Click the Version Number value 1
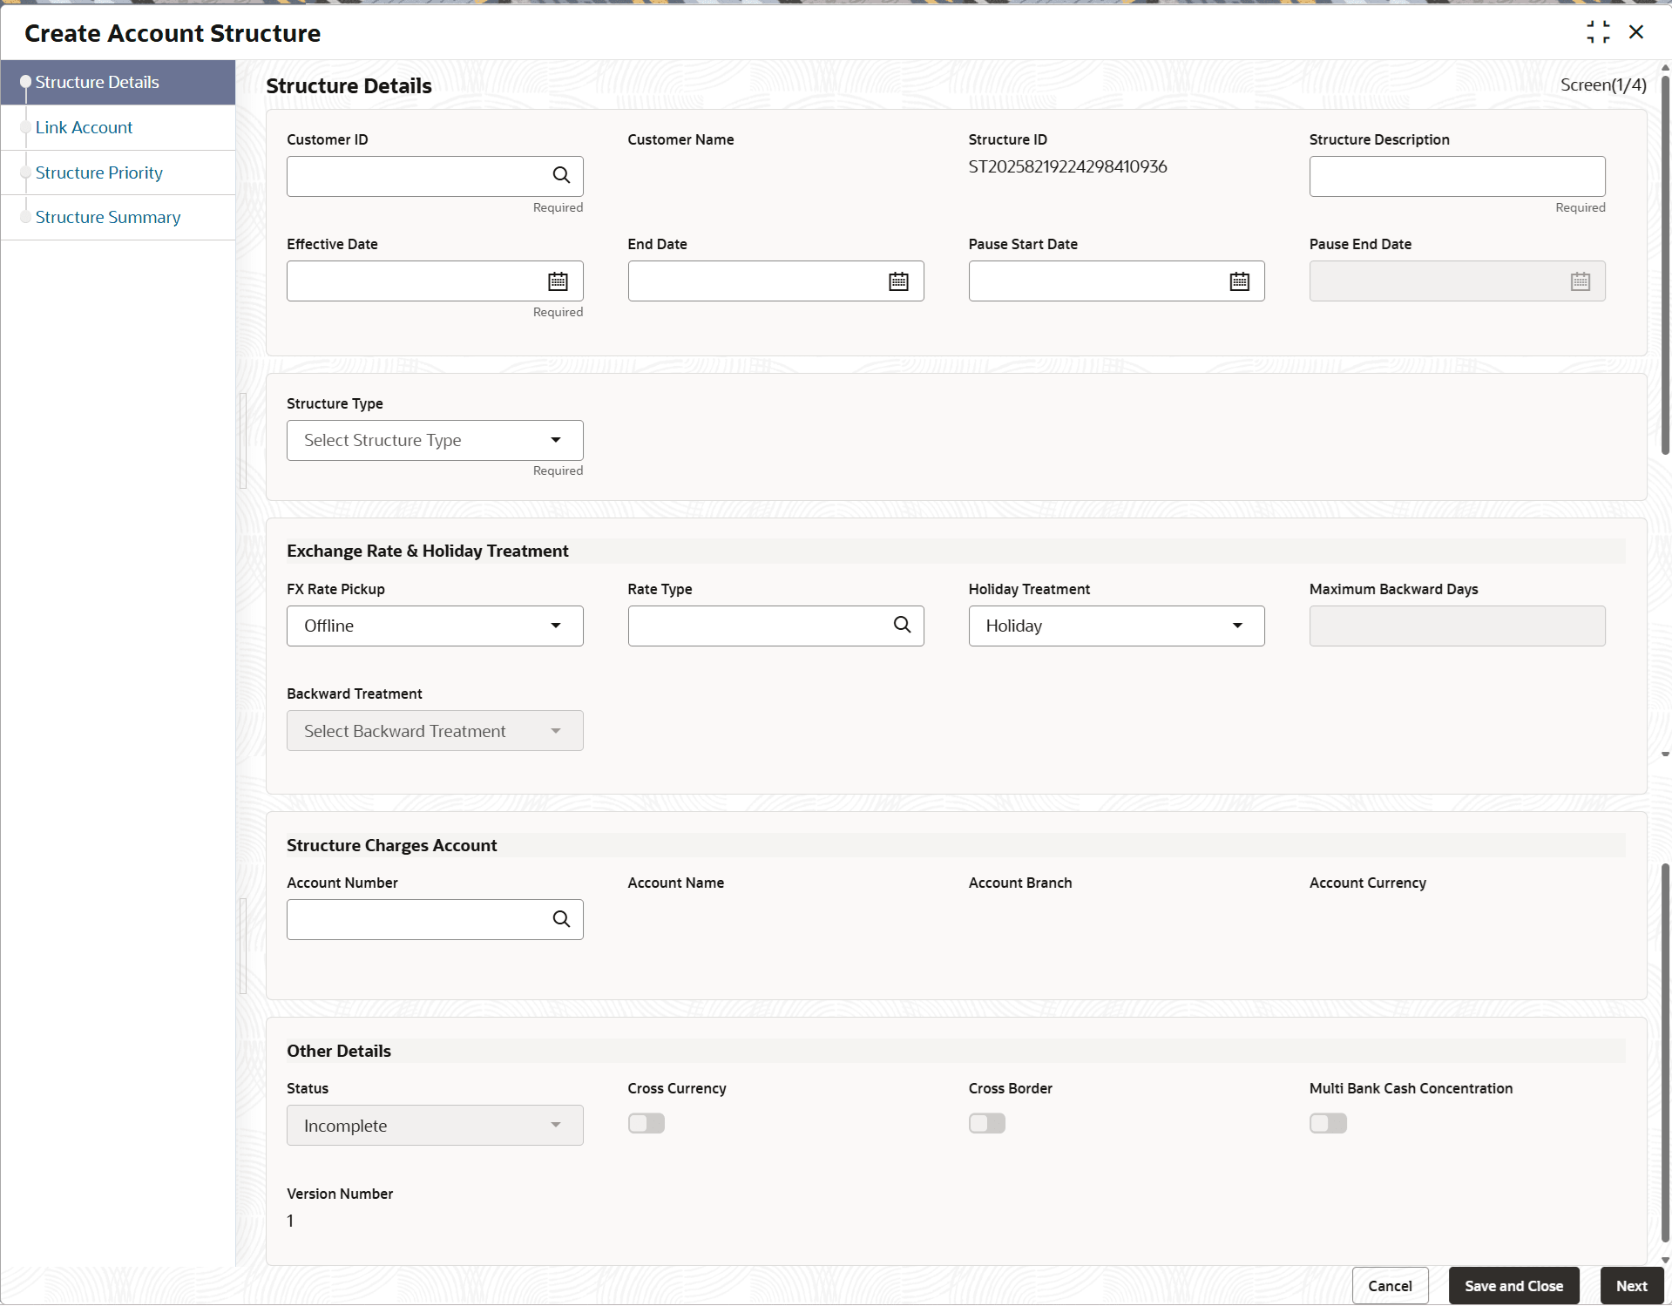 [x=290, y=1221]
